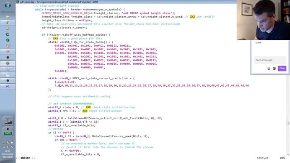
Task: Open the white folder taskbar button
Action: [x=8, y=75]
